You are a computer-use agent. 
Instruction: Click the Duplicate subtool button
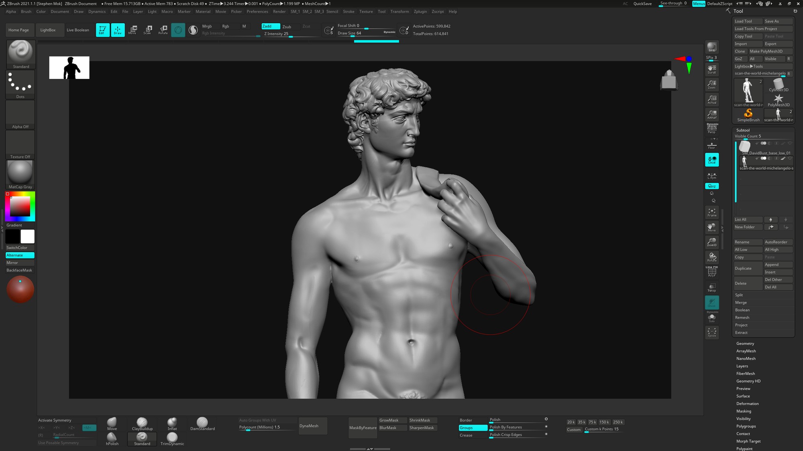click(x=748, y=269)
